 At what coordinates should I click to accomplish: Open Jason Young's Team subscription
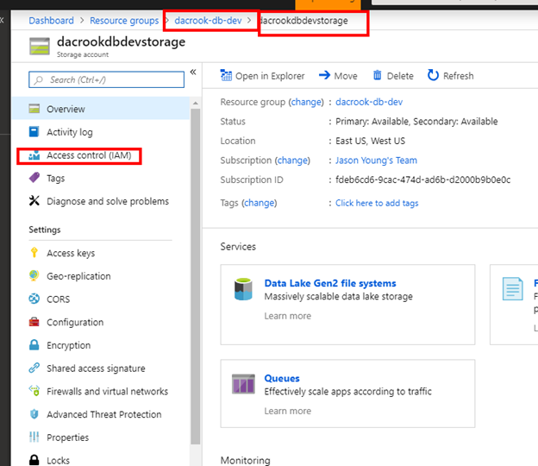coord(376,161)
